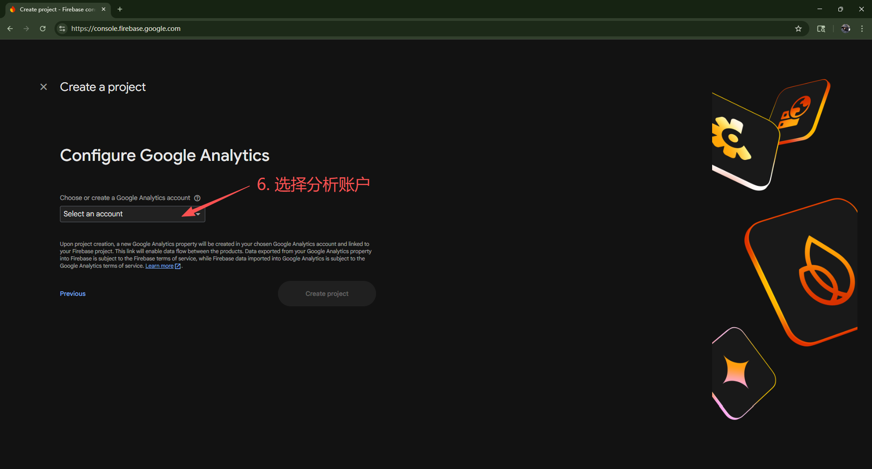Image resolution: width=872 pixels, height=469 pixels.
Task: Click the browser forward arrow
Action: [x=26, y=29]
